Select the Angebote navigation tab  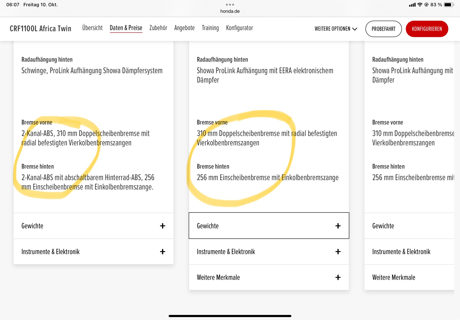pos(184,28)
